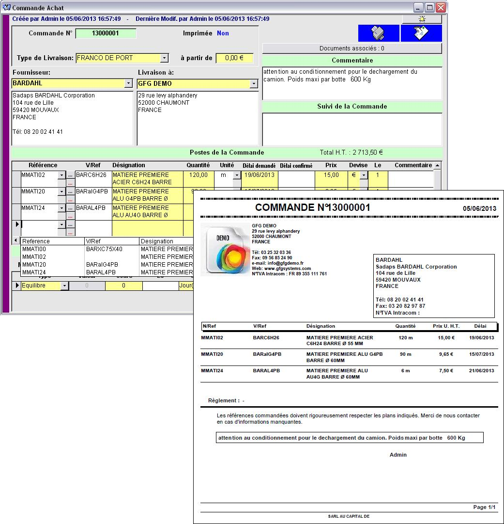504x524 pixels.
Task: Click the 7,50 € price in the printout
Action: click(x=446, y=371)
